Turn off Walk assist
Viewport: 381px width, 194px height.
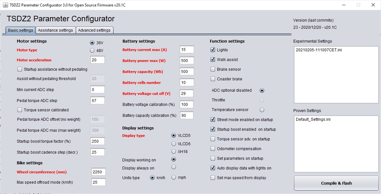click(213, 59)
